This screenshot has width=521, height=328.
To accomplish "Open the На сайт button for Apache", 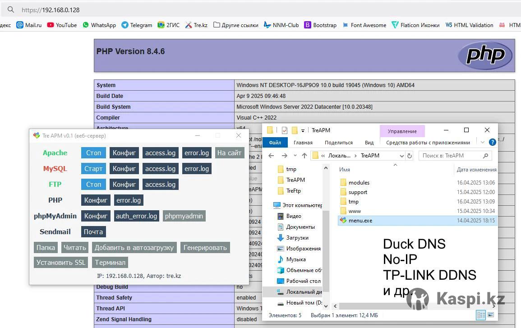I will click(x=229, y=153).
